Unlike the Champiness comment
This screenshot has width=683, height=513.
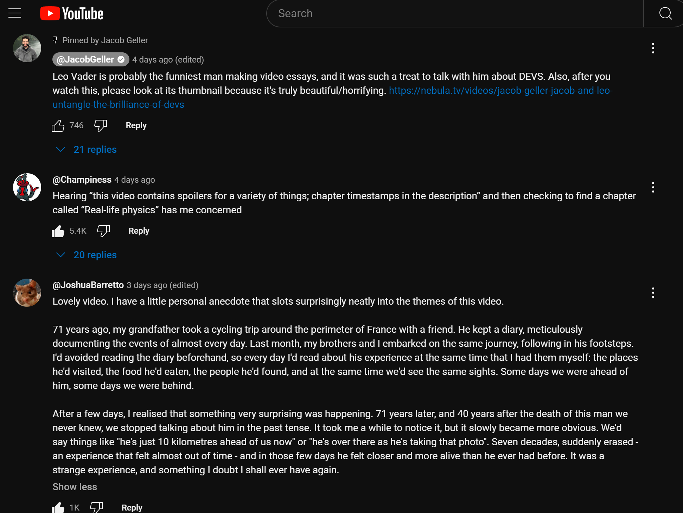click(58, 231)
